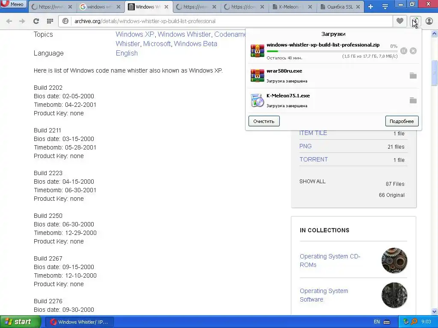Image resolution: width=438 pixels, height=328 pixels.
Task: Clear downloads with Очистить button
Action: [264, 121]
